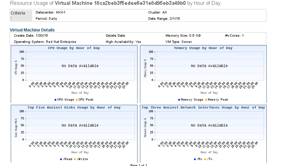Click No Data Available in CPU chart
Viewport: 302px width, 166px height.
[x=80, y=66]
